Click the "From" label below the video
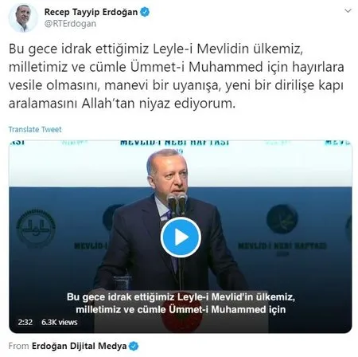The image size is (358, 357). click(x=18, y=346)
